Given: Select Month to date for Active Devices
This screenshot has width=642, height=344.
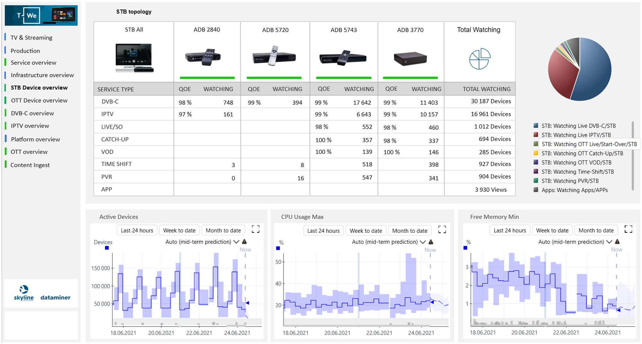Looking at the screenshot, I should click(x=223, y=230).
